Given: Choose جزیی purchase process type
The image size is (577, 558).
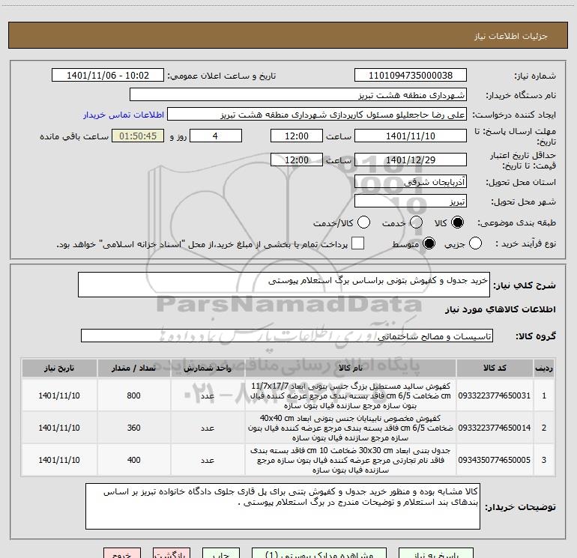Looking at the screenshot, I should tap(475, 243).
